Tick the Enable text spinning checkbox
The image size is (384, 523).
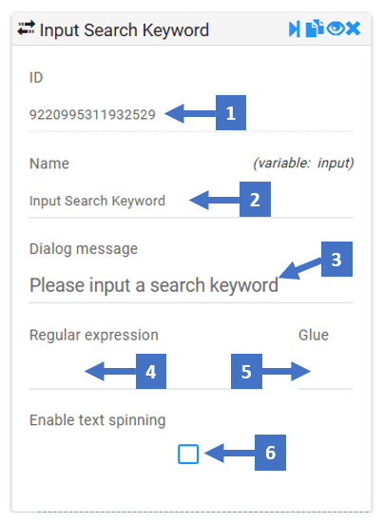[x=188, y=454]
